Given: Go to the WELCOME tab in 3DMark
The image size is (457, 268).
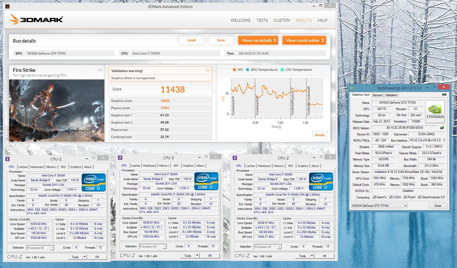Looking at the screenshot, I should click(241, 20).
